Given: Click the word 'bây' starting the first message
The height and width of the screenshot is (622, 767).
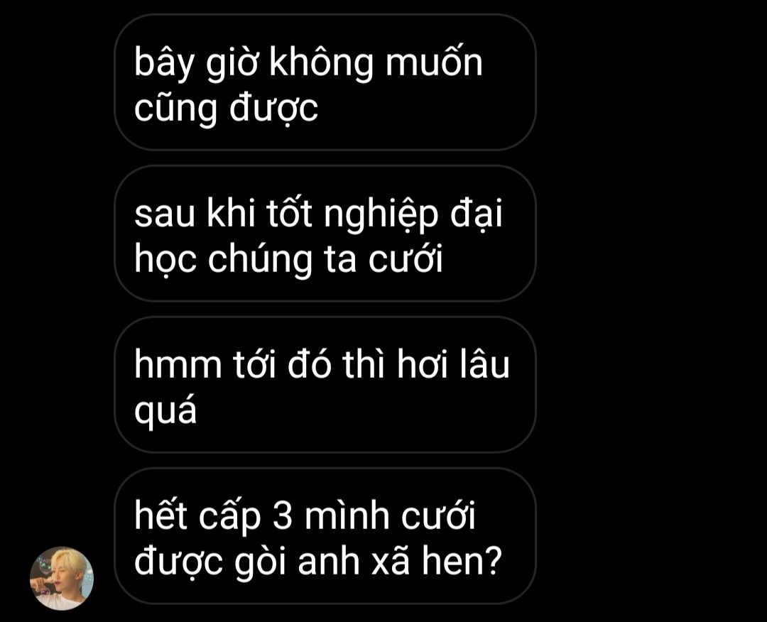Looking at the screenshot, I should [164, 64].
